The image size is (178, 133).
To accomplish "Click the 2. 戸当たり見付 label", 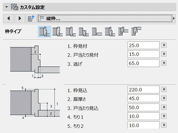I will pyautogui.click(x=83, y=55).
